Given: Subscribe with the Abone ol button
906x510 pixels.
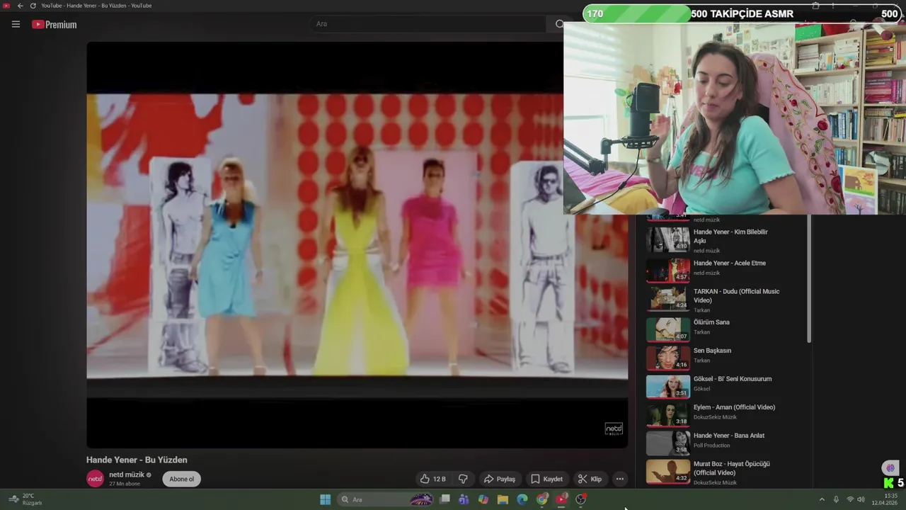Looking at the screenshot, I should [181, 479].
